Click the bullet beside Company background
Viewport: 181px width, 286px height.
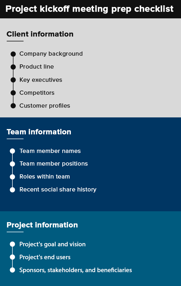pyautogui.click(x=13, y=54)
